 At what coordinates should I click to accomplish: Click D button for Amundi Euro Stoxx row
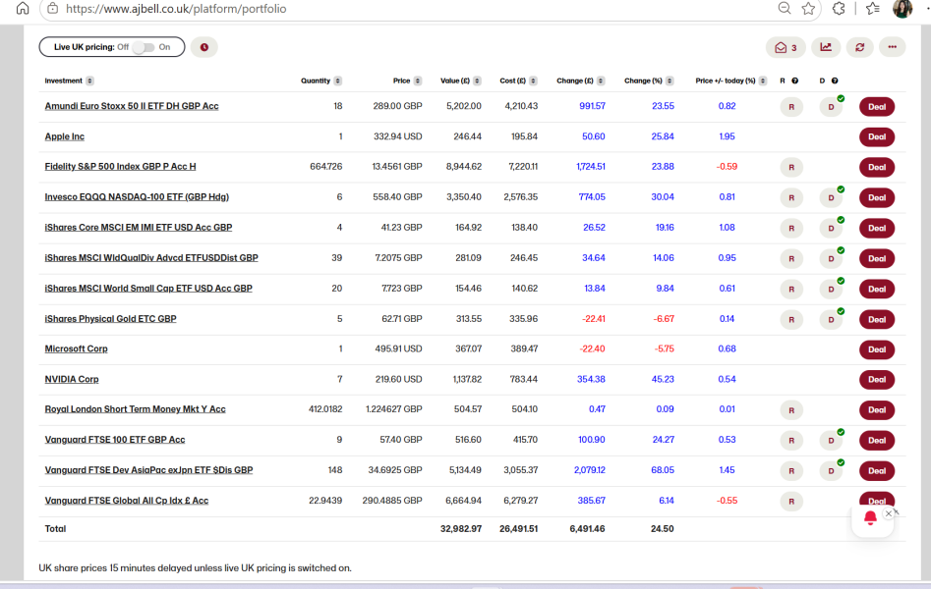click(x=832, y=107)
